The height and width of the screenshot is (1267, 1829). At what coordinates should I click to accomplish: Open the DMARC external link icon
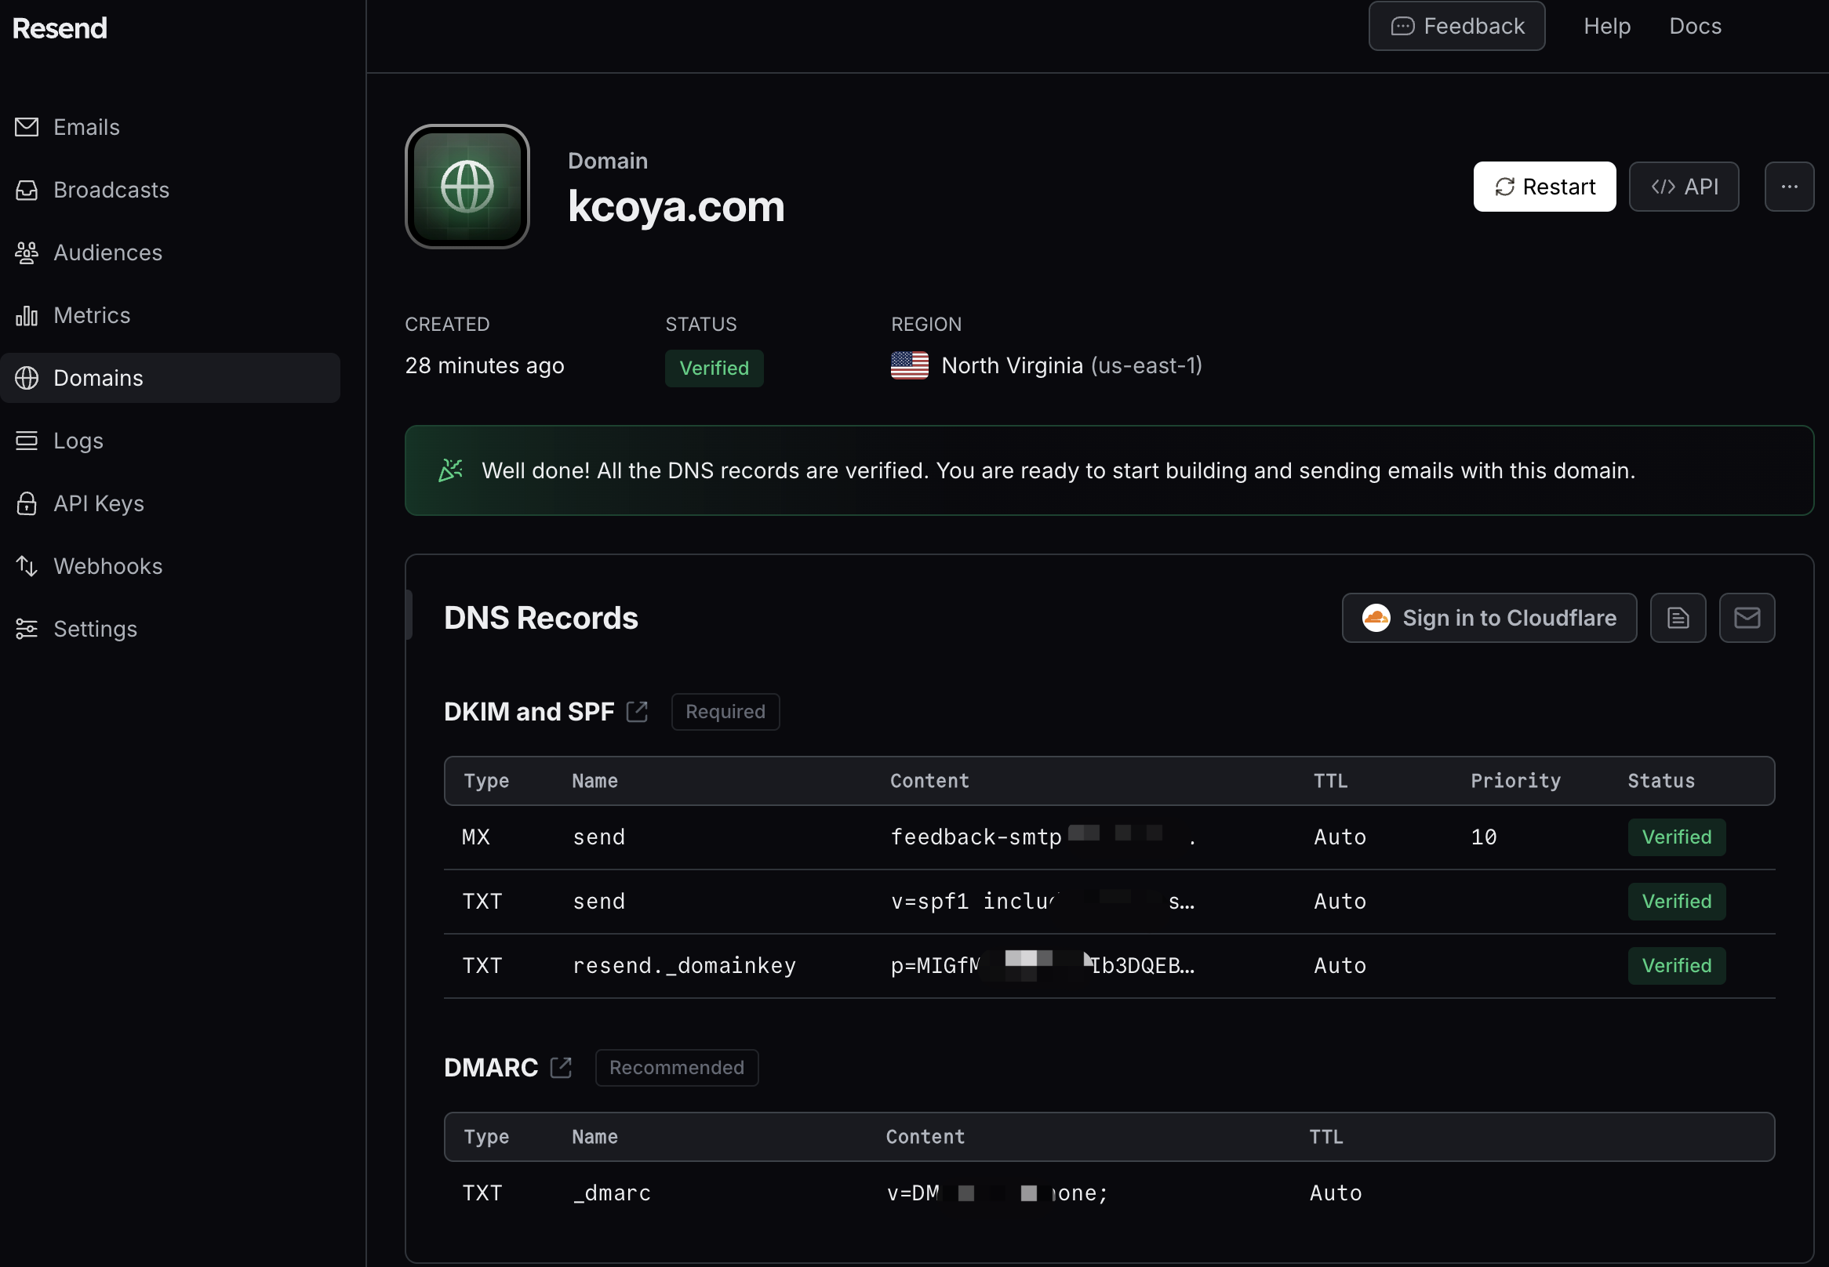coord(561,1067)
